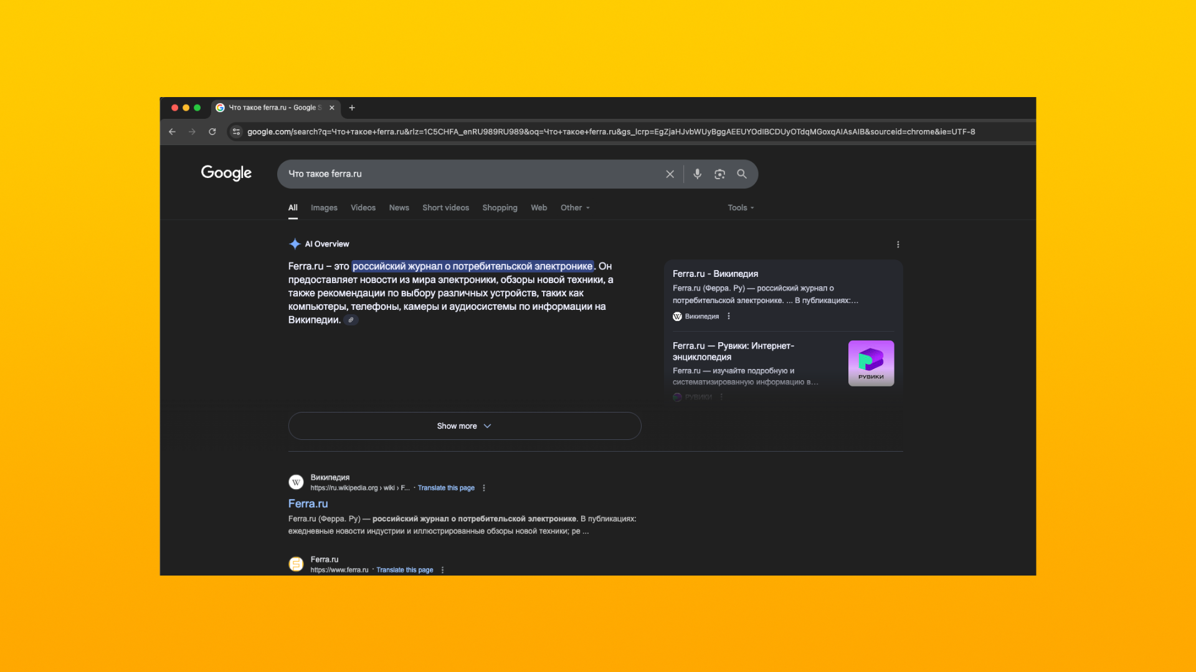This screenshot has height=672, width=1196.
Task: Reload the page with refresh icon
Action: [x=212, y=132]
